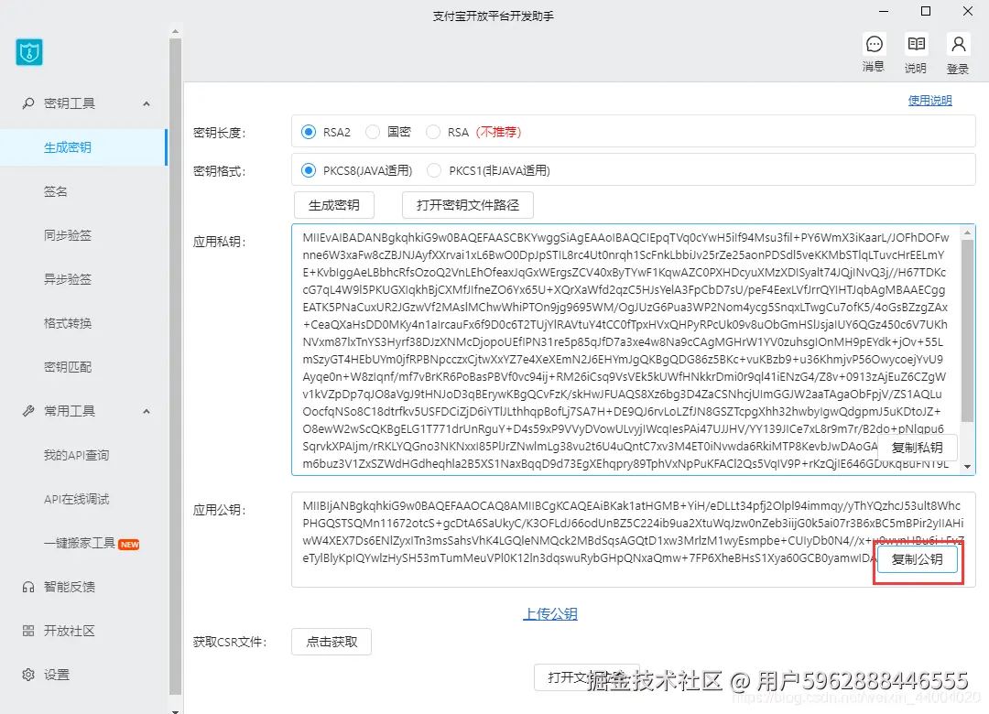
Task: Click private key scrollbar down arrow
Action: click(968, 467)
